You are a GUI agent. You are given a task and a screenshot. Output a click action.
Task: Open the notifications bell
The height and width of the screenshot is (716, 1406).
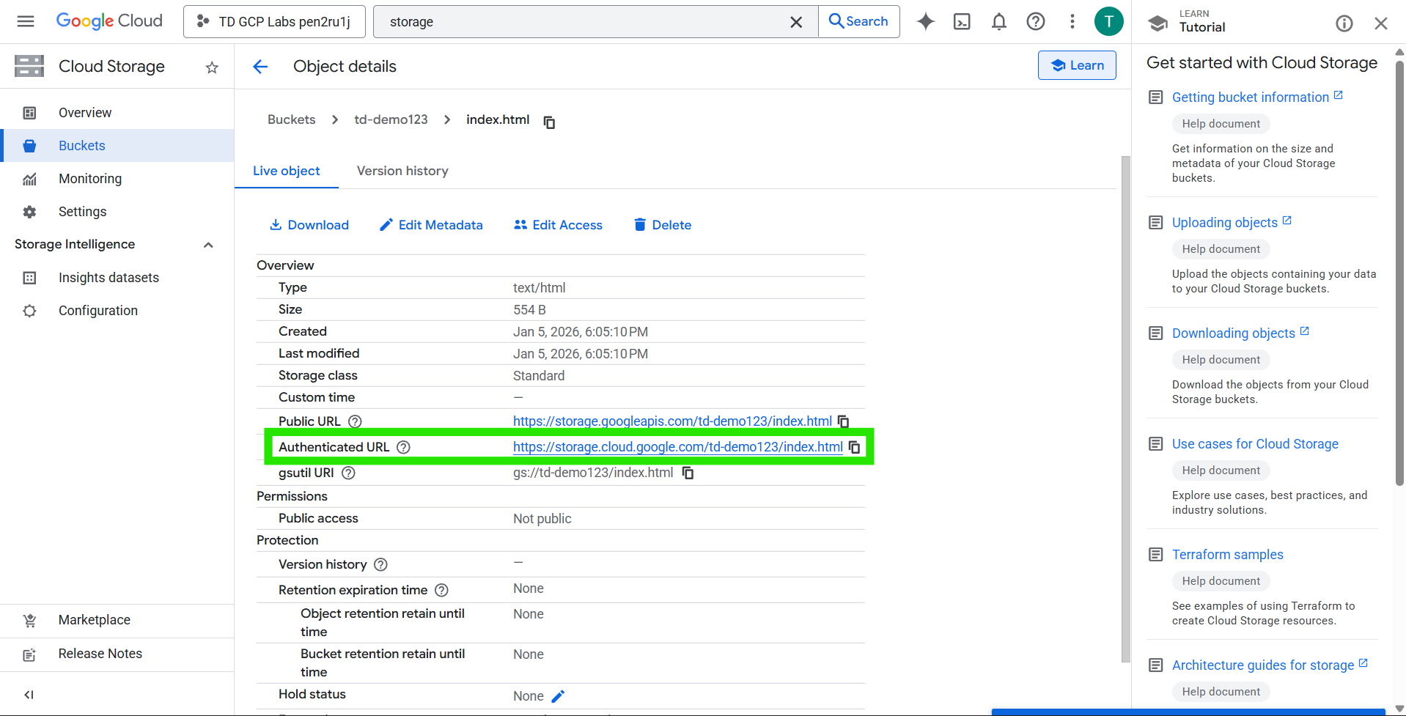[998, 22]
